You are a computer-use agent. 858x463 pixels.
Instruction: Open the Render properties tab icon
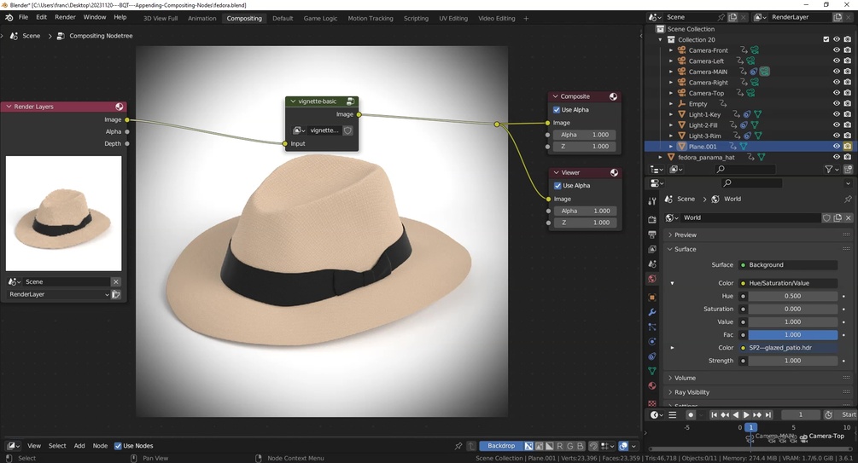click(651, 219)
